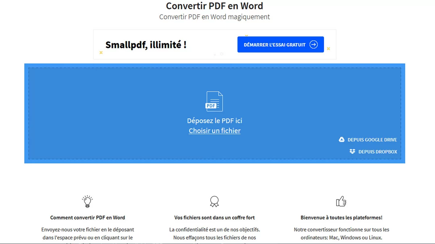Click La confidentialité est un de nos objectifs text
Screen dimensions: 435x244
tap(215, 230)
